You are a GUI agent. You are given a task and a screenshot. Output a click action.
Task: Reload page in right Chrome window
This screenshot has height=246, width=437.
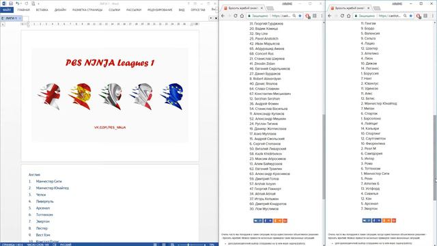pyautogui.click(x=342, y=16)
